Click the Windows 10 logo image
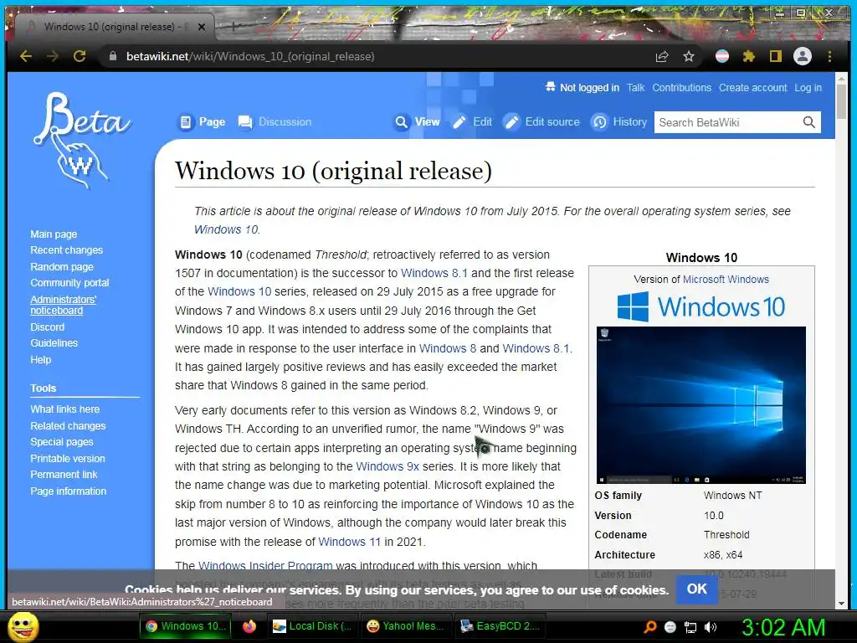This screenshot has height=643, width=857. pos(701,306)
